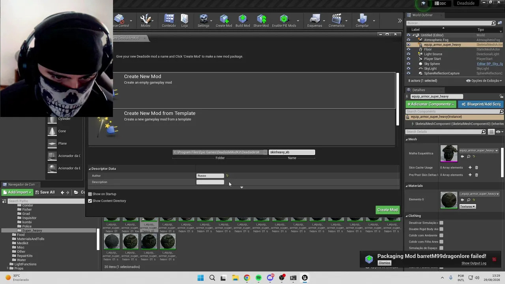The image size is (505, 284).
Task: Open Spotify from the taskbar
Action: coord(258,278)
